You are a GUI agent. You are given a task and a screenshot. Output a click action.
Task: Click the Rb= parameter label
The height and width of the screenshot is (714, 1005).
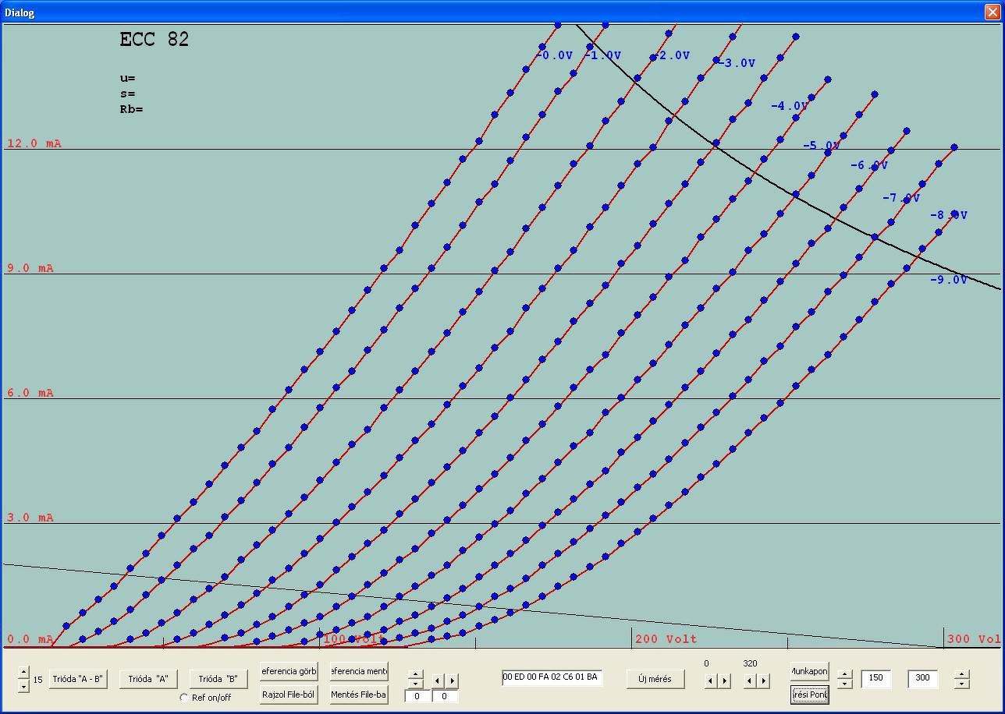coord(132,109)
